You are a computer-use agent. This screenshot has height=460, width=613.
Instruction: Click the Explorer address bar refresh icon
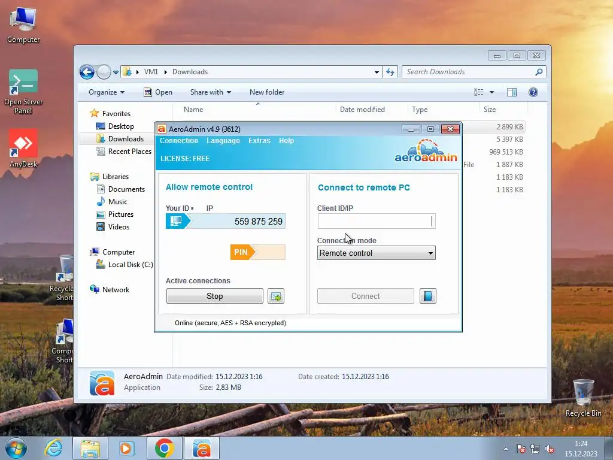[390, 72]
